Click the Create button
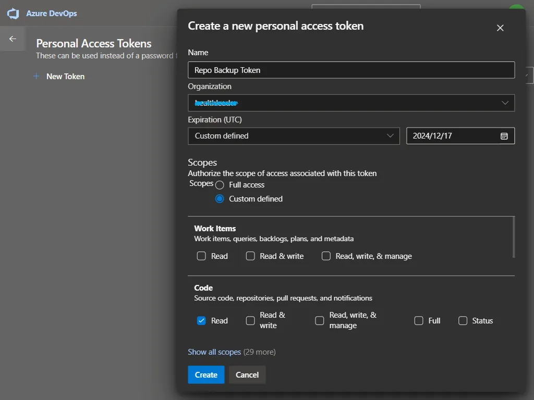 tap(206, 375)
